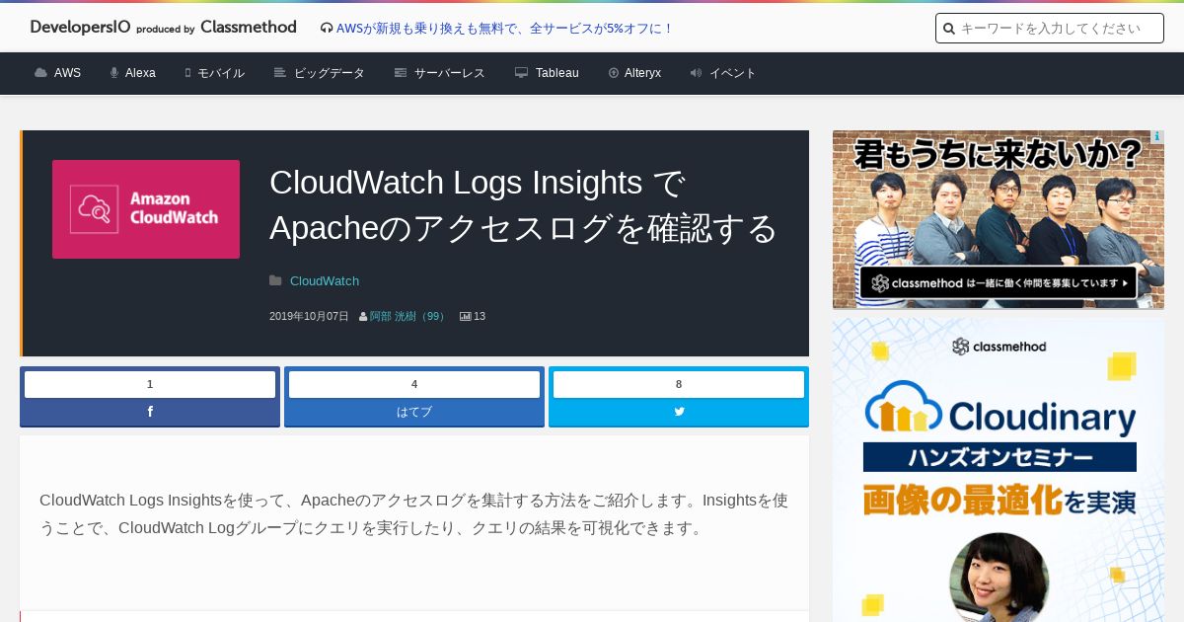Image resolution: width=1184 pixels, height=622 pixels.
Task: Open the ビッグデータ navigation menu item
Action: tap(330, 73)
